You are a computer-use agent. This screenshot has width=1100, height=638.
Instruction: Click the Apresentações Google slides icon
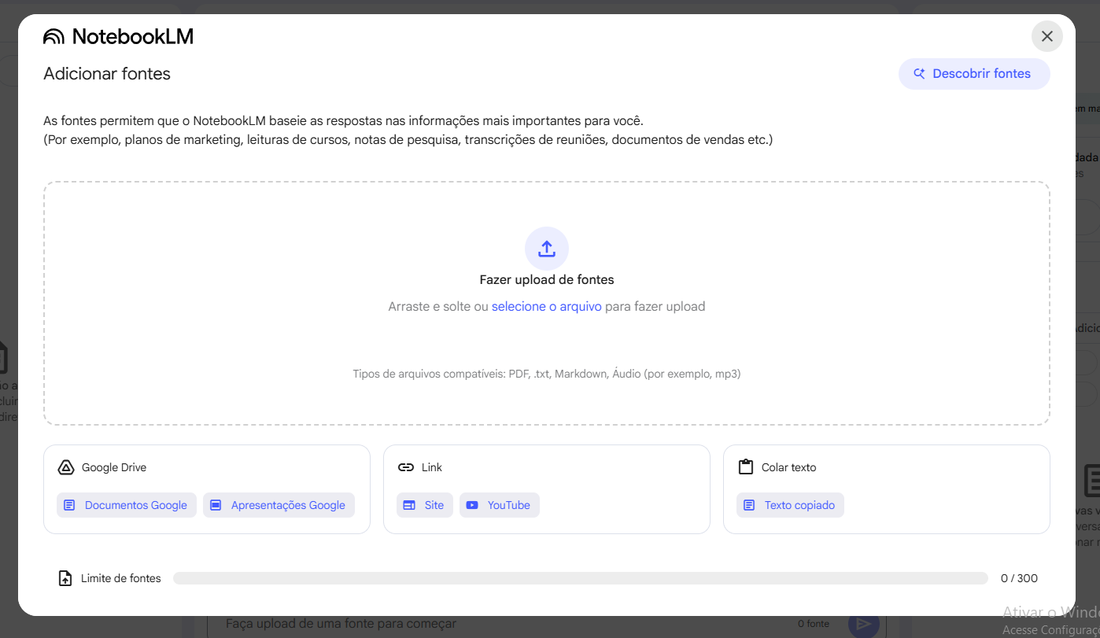click(216, 505)
